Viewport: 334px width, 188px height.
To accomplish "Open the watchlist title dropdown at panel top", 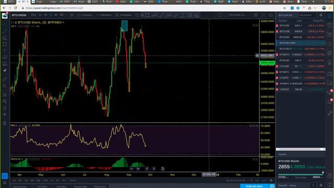I will [x=285, y=15].
